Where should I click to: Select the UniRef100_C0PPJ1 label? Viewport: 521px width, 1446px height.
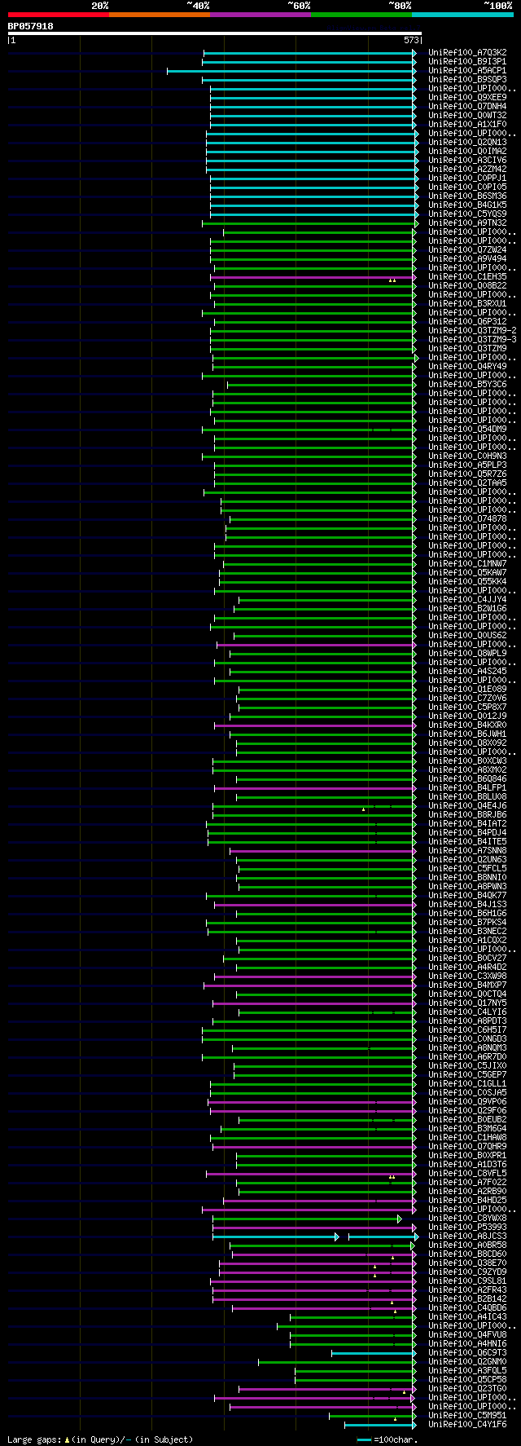click(467, 178)
